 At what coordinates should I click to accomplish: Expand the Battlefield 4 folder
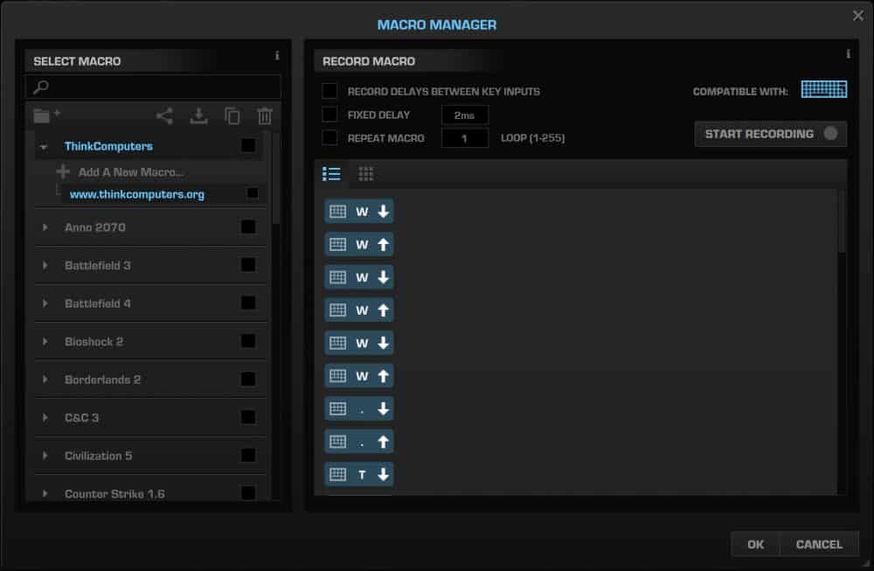tap(45, 303)
